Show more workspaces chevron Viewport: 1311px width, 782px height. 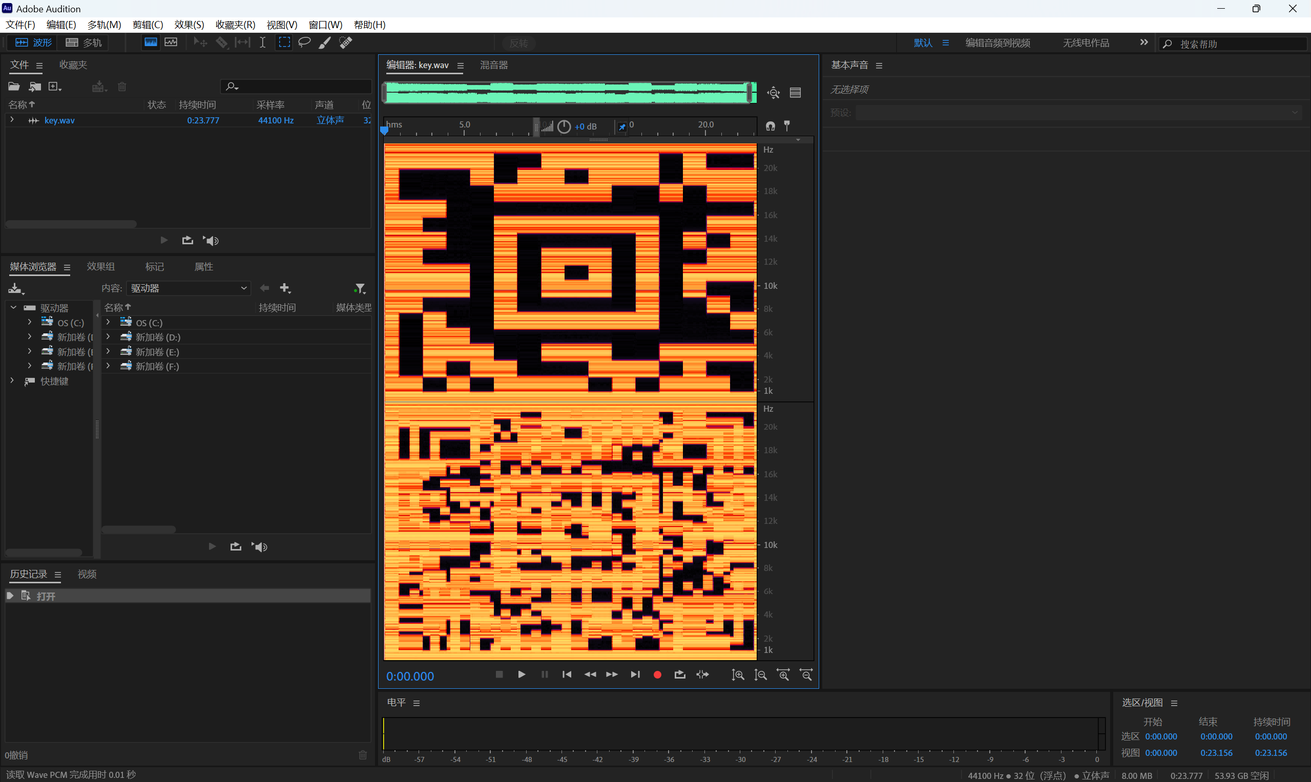tap(1143, 42)
